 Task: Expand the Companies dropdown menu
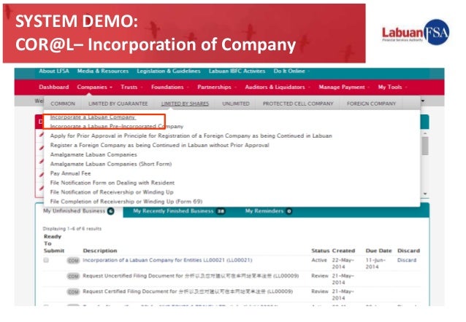(94, 87)
